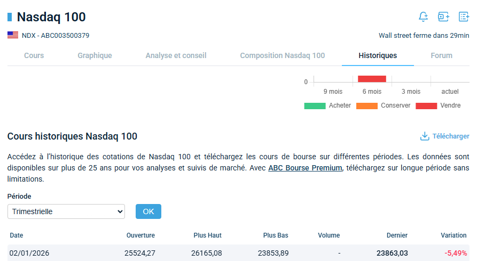Image resolution: width=477 pixels, height=261 pixels.
Task: Select the opening value 25524,27
Action: click(x=139, y=253)
